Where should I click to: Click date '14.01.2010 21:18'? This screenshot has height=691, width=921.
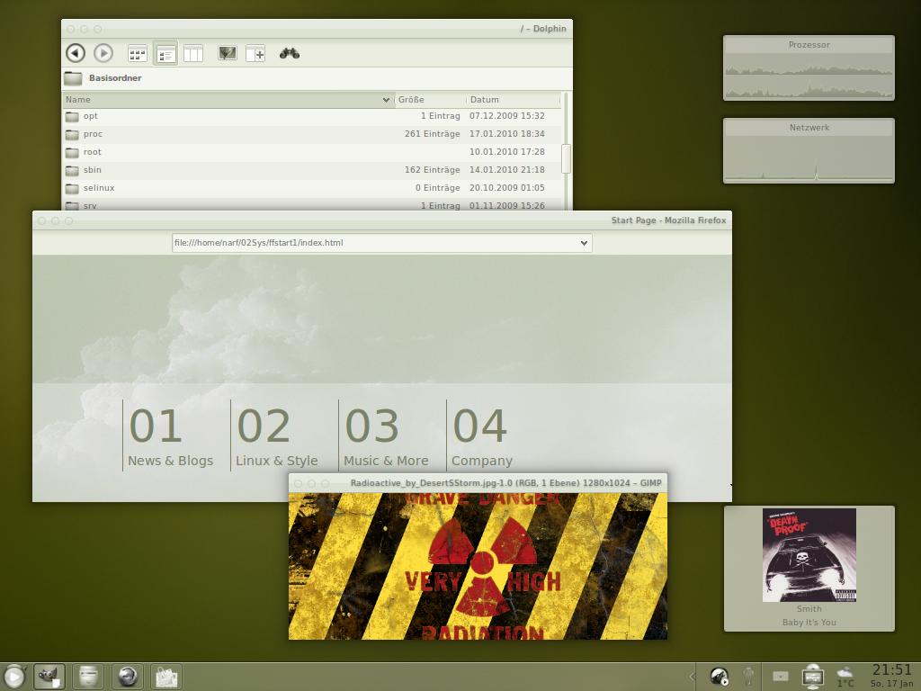click(x=507, y=170)
